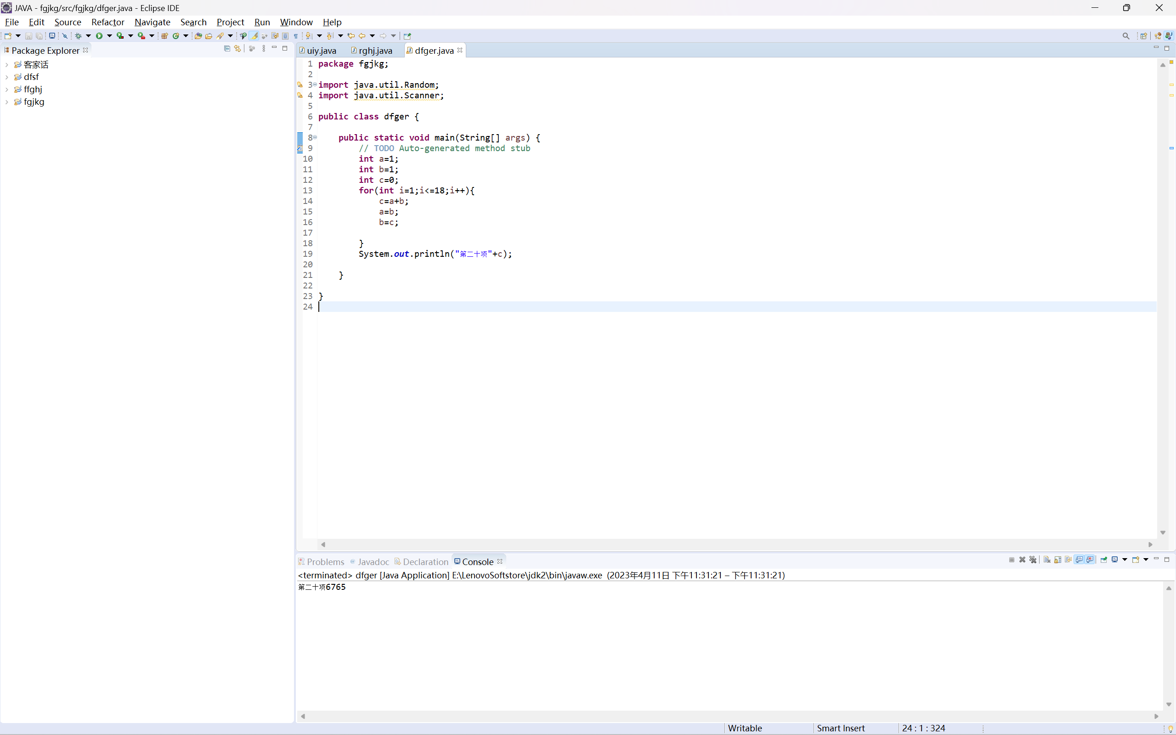Click Collapse All in Package Explorer
The height and width of the screenshot is (735, 1176).
(x=226, y=49)
